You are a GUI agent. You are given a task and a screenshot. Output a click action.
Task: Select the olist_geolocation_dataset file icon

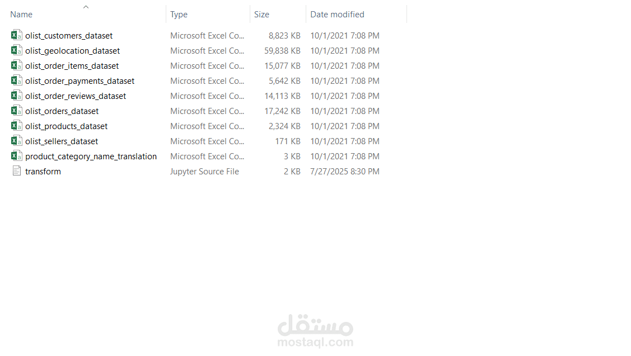pyautogui.click(x=16, y=50)
